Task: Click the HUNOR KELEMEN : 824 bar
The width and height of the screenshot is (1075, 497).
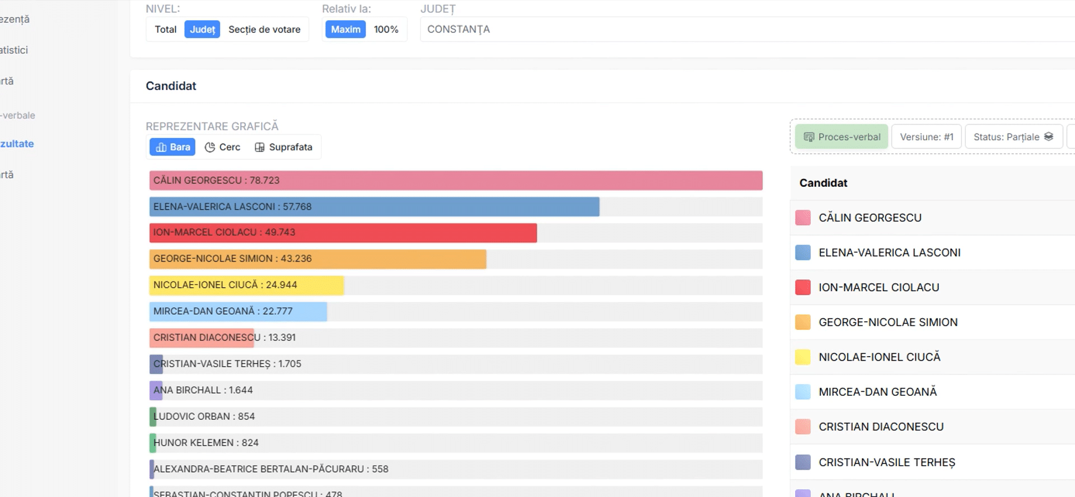Action: pos(153,443)
